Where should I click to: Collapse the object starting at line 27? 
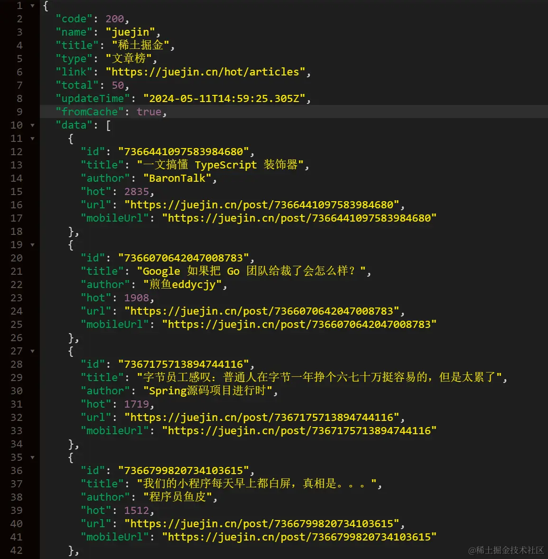32,351
